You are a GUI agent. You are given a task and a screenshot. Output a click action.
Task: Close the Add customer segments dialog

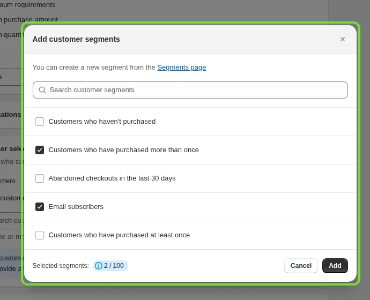[343, 39]
